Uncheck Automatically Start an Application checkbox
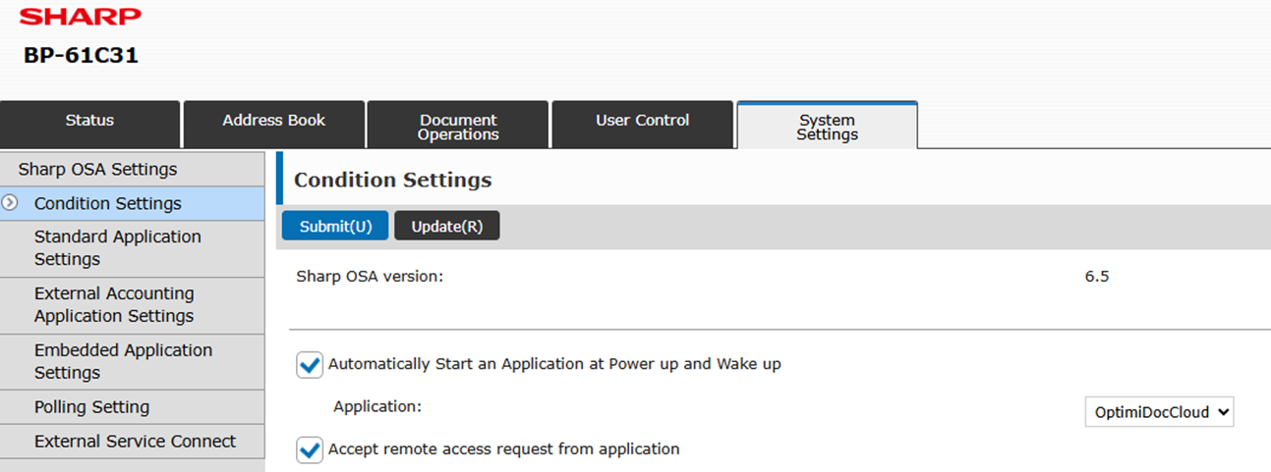The width and height of the screenshot is (1271, 472). click(310, 365)
